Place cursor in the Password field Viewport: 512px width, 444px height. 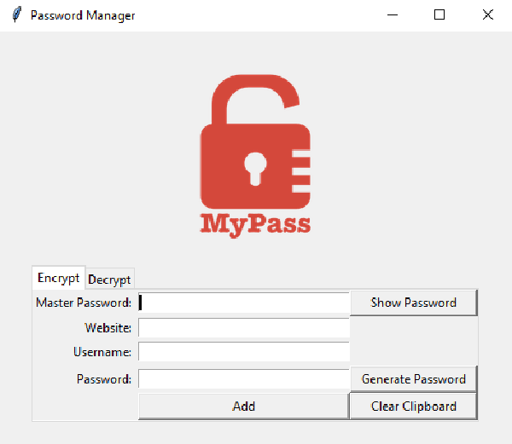[244, 379]
